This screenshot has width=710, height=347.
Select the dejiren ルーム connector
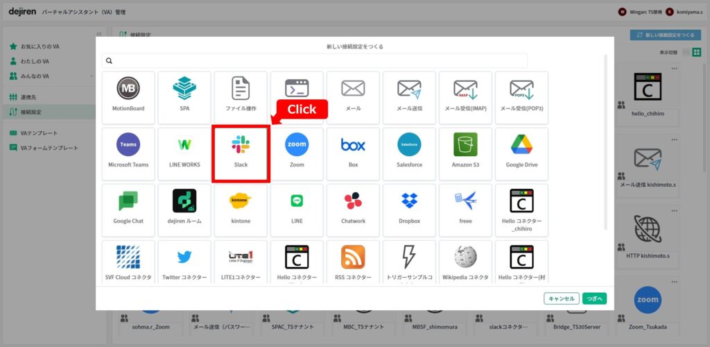[x=184, y=210]
